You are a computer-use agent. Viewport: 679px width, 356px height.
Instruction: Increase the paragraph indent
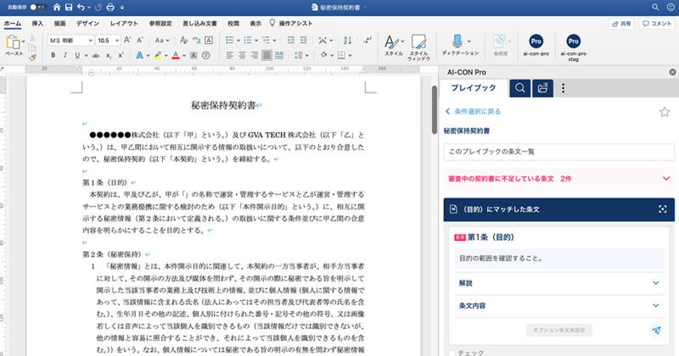point(303,40)
